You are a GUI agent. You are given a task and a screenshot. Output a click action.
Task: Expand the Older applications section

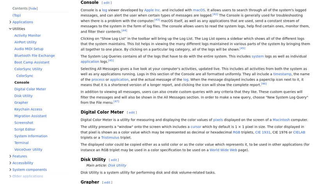click(x=10, y=176)
